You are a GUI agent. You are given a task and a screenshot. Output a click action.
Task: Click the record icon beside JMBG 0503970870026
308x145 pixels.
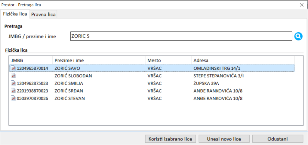click(13, 98)
